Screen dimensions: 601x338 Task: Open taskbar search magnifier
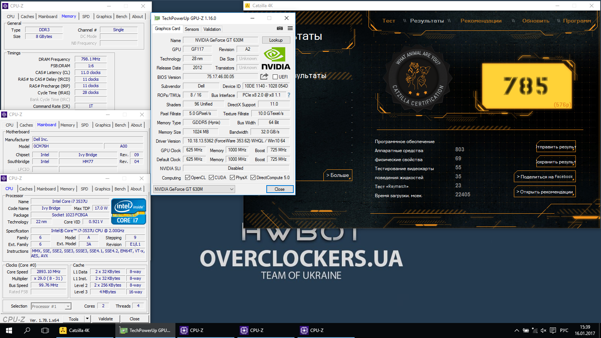click(x=27, y=330)
